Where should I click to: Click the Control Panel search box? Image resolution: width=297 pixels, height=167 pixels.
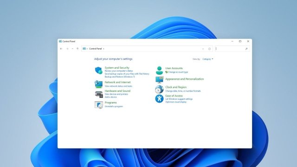coord(232,49)
